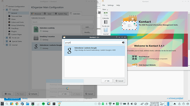Open the File menu in Kontact
190x106 pixels.
click(x=104, y=5)
